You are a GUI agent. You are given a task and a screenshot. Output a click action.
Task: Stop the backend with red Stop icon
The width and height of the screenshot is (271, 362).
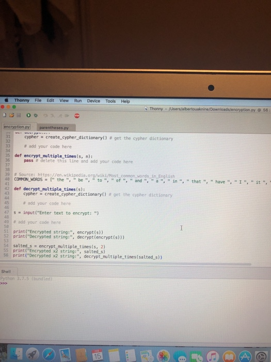pos(77,116)
